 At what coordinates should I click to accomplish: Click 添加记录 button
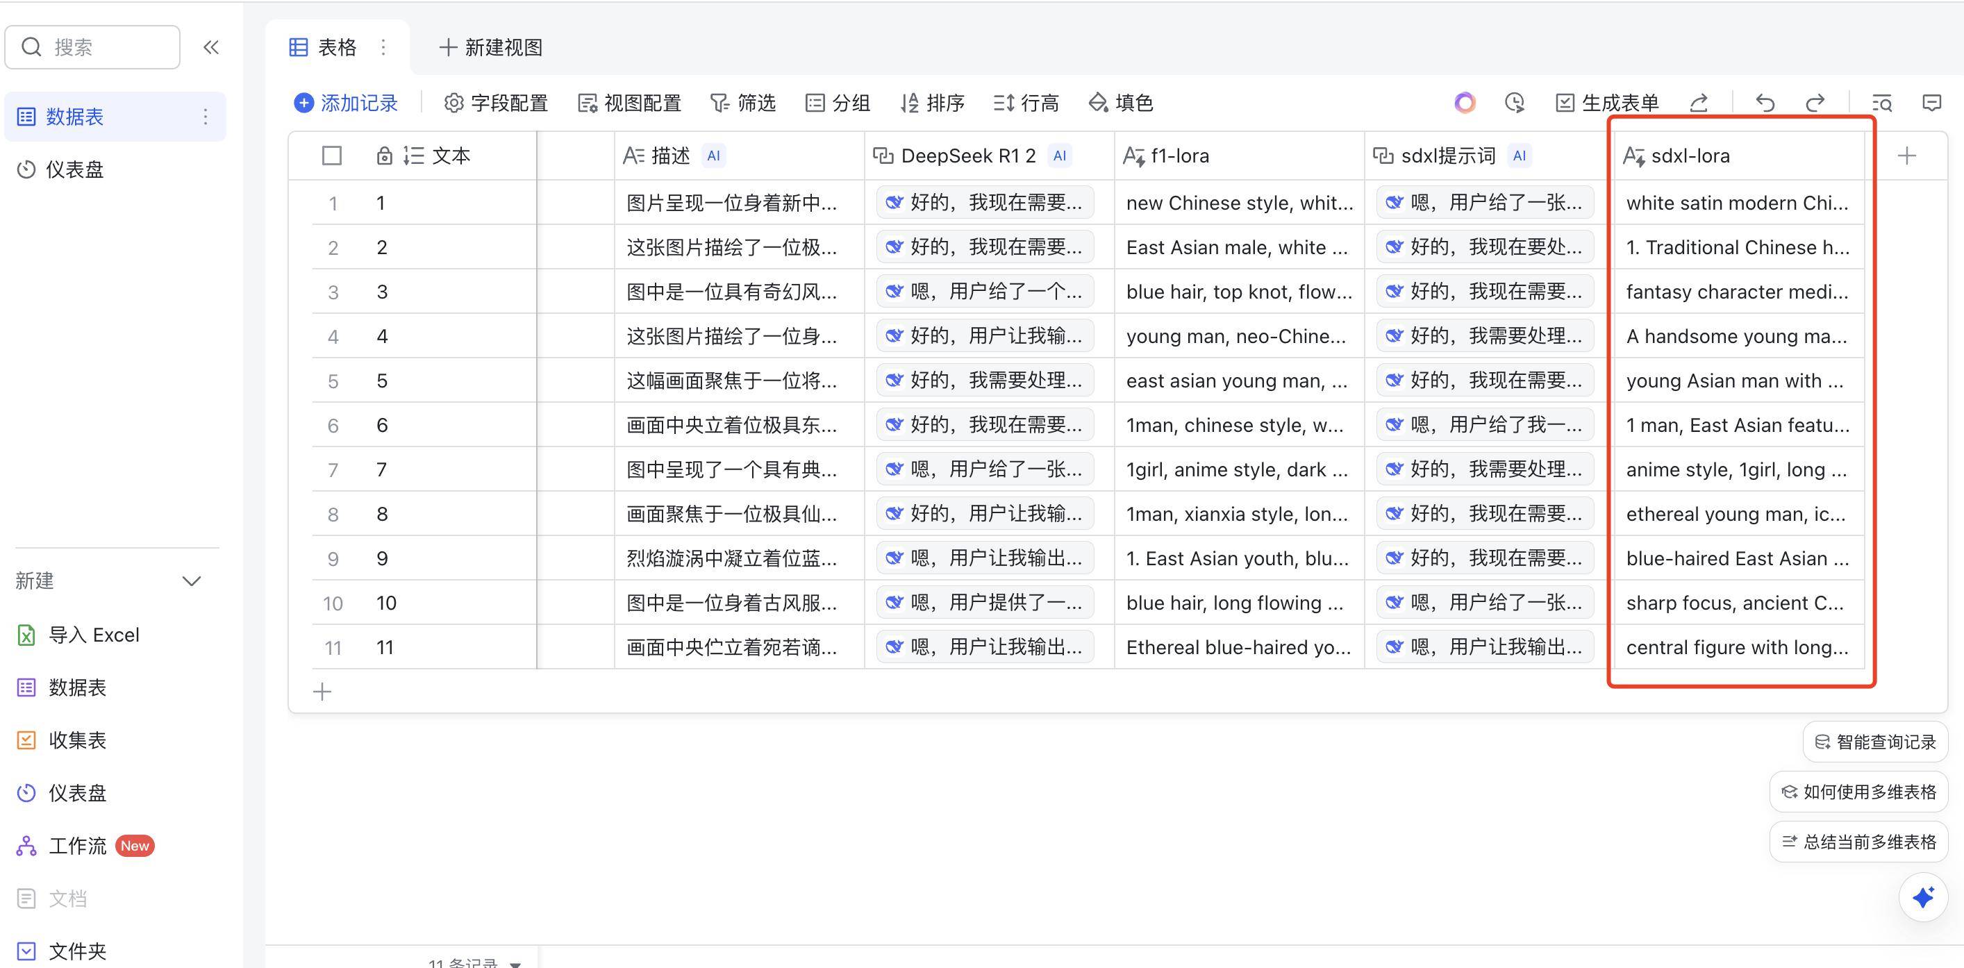346,103
